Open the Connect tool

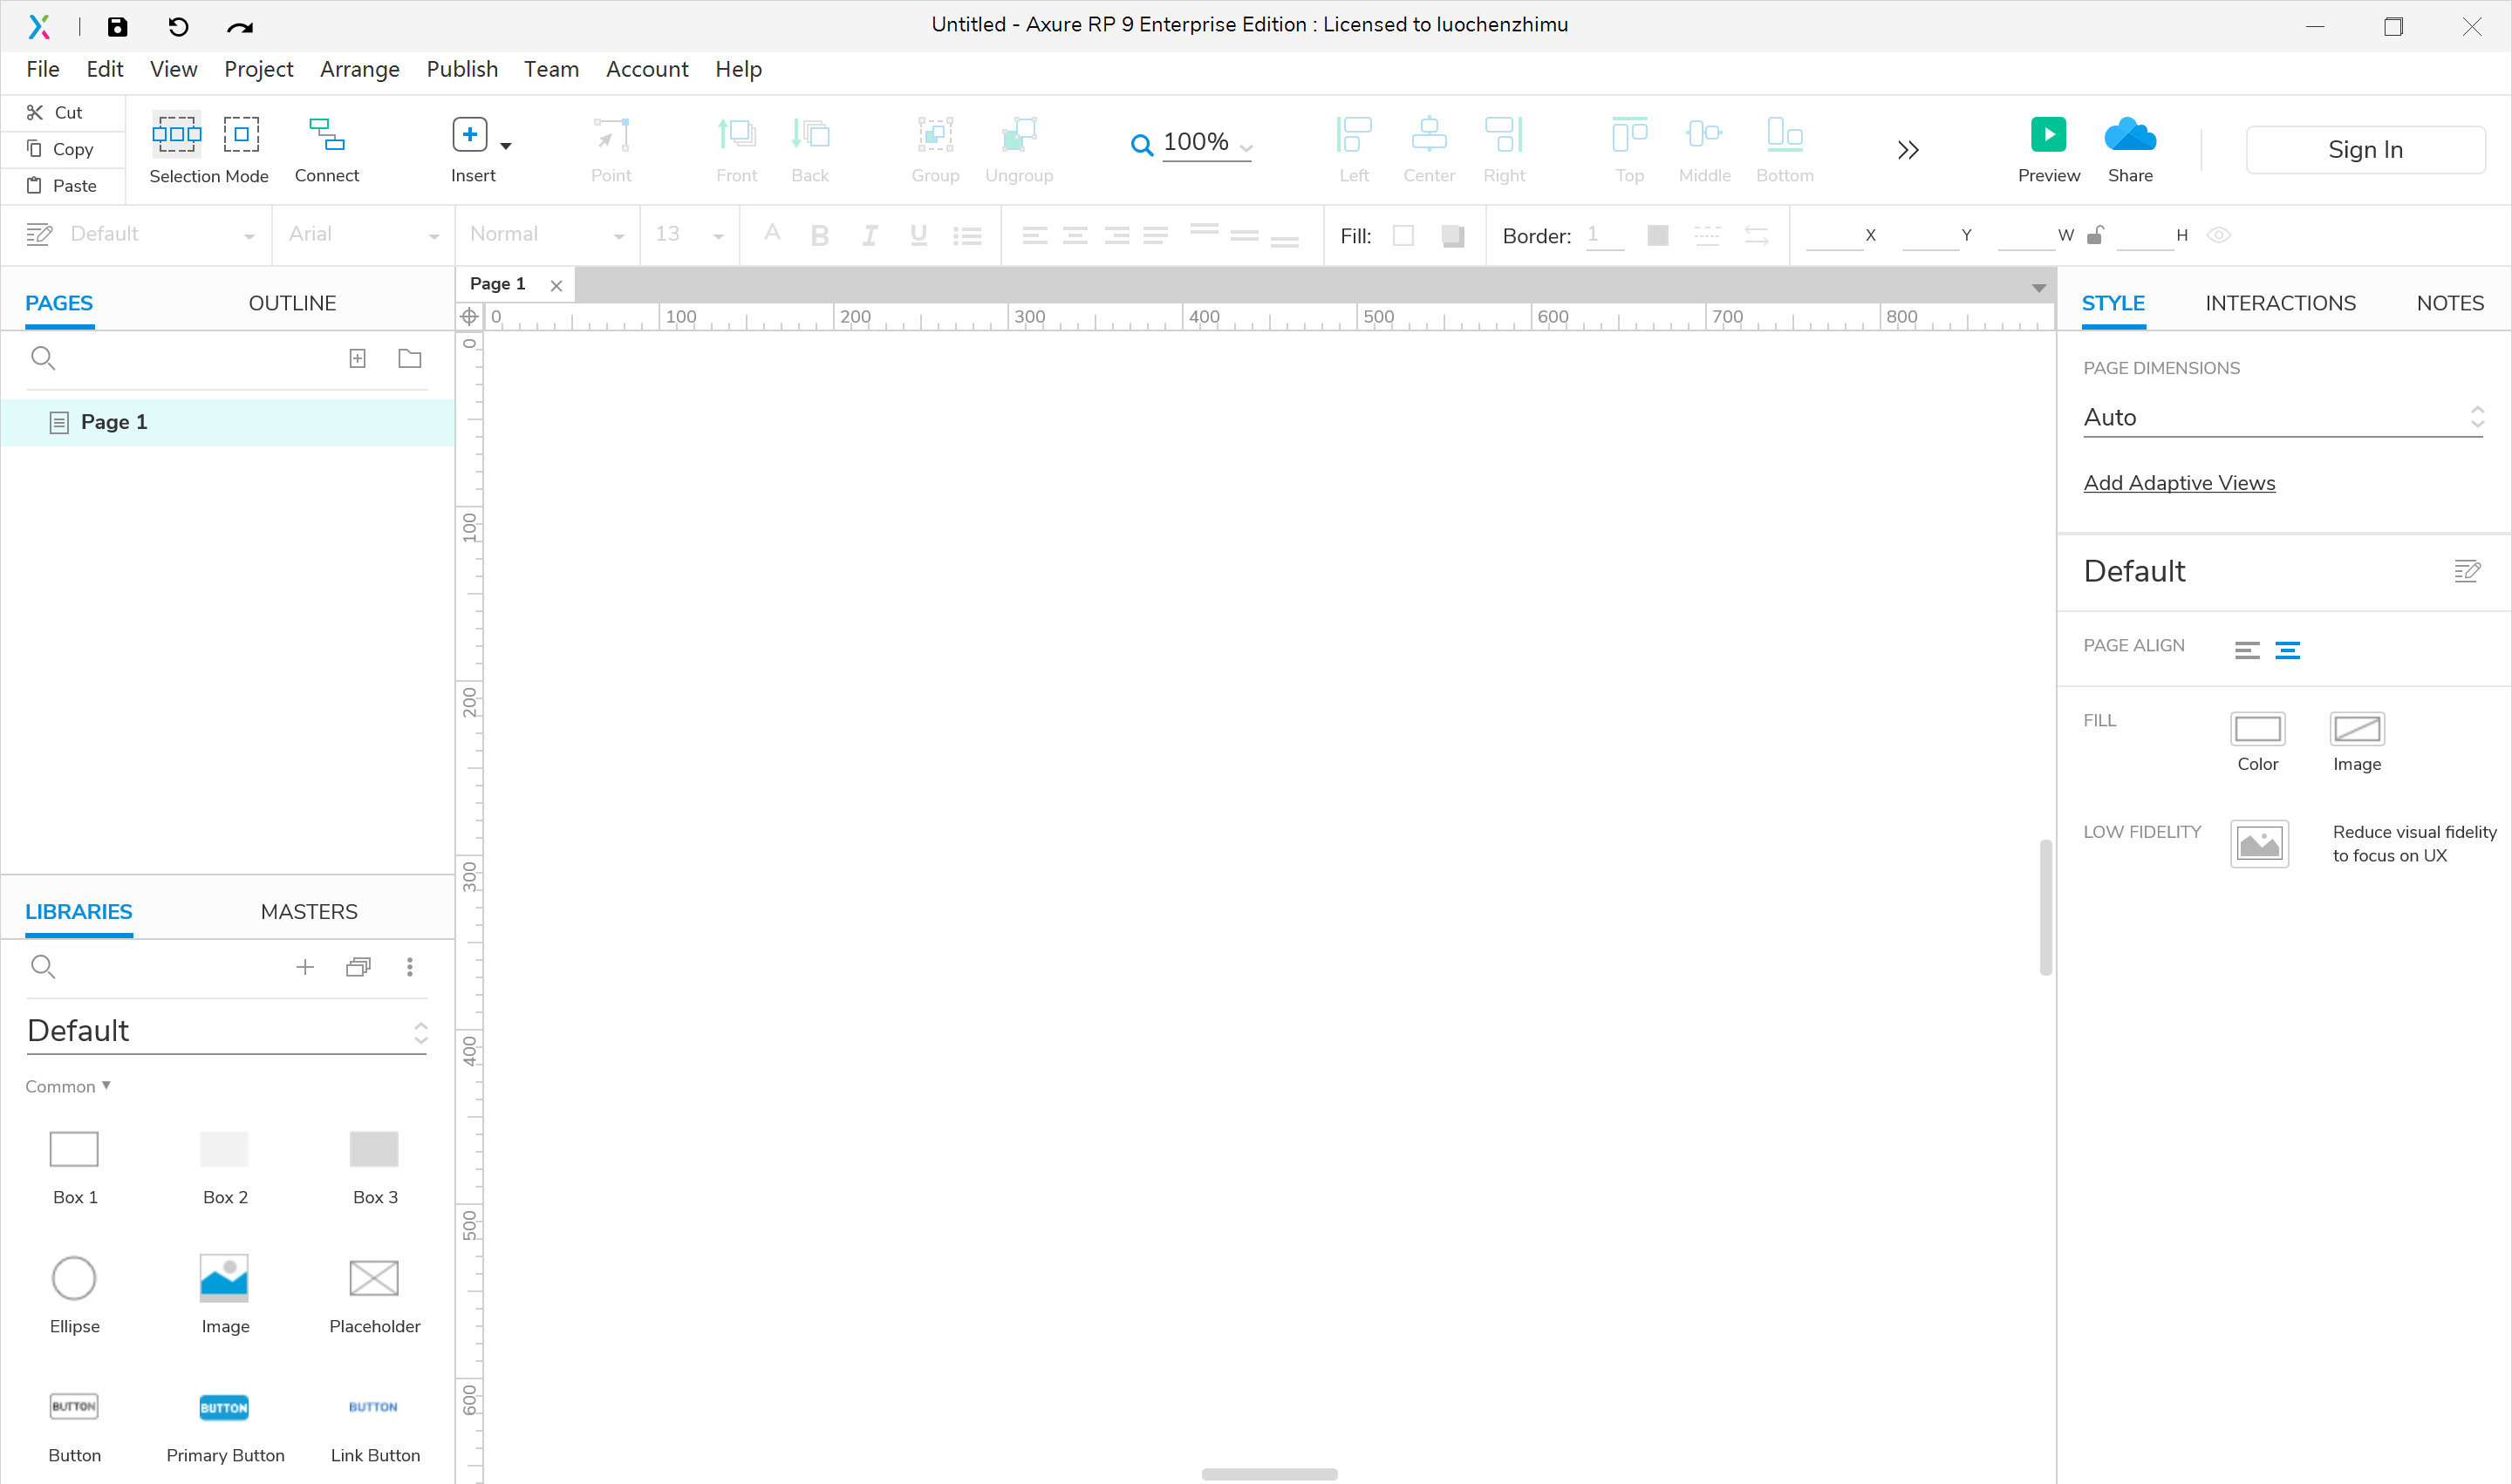(326, 148)
